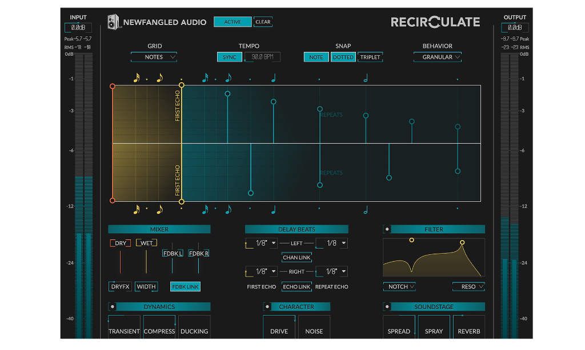This screenshot has width=585, height=350.
Task: Select the top orange dry handle on the grid
Action: [113, 87]
